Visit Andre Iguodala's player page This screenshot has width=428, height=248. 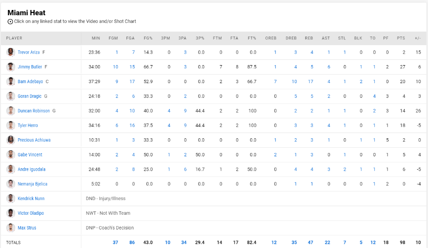click(x=31, y=169)
